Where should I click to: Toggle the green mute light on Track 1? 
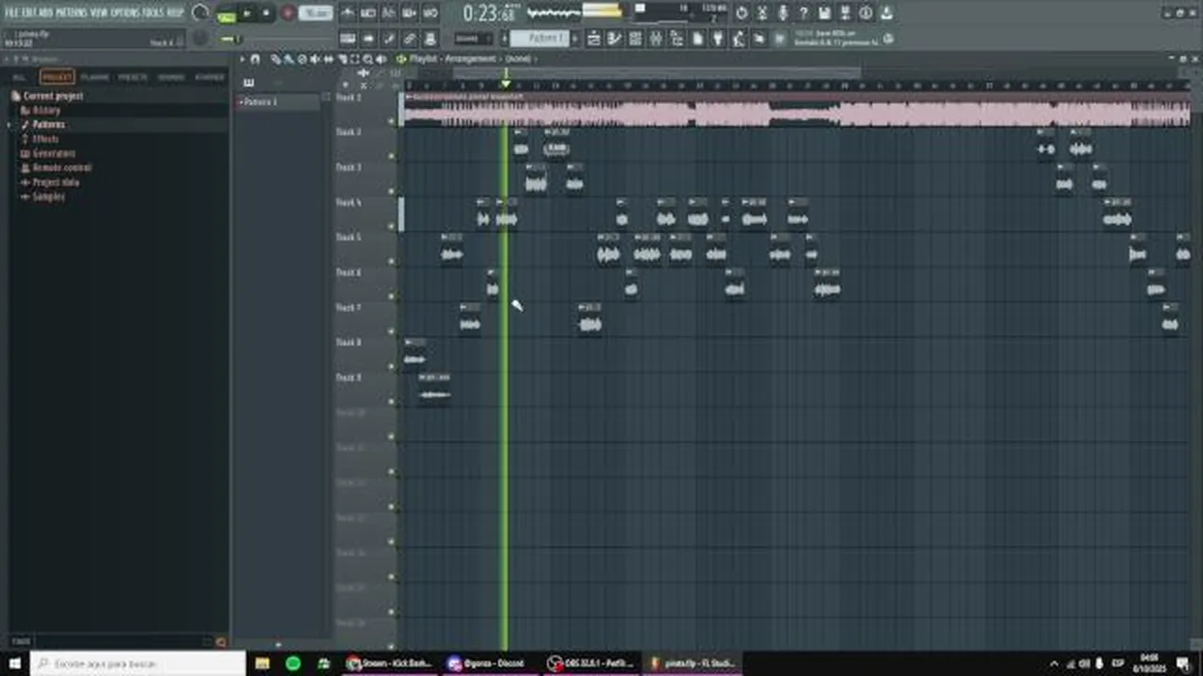pyautogui.click(x=392, y=121)
